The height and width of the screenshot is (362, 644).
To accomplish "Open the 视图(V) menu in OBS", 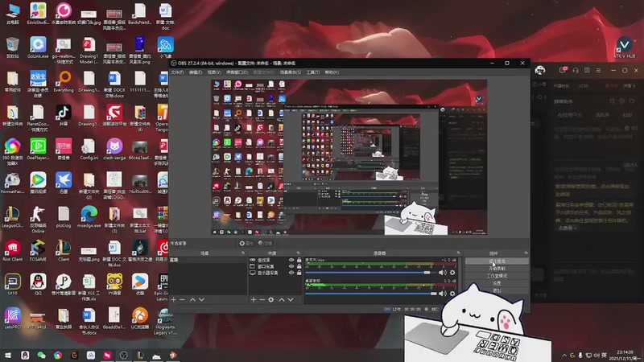I will click(214, 72).
